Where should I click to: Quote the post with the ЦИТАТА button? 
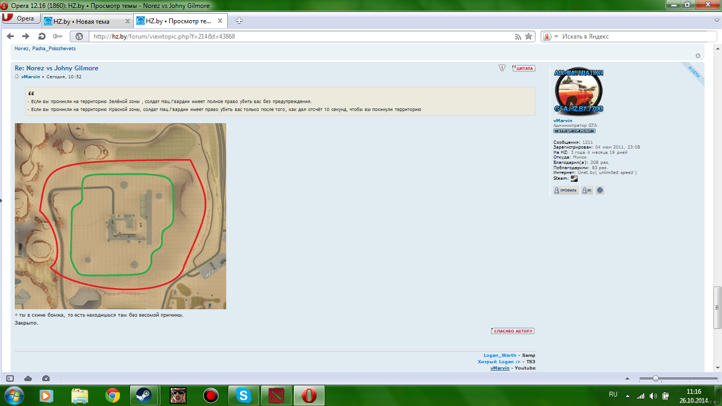coord(523,68)
